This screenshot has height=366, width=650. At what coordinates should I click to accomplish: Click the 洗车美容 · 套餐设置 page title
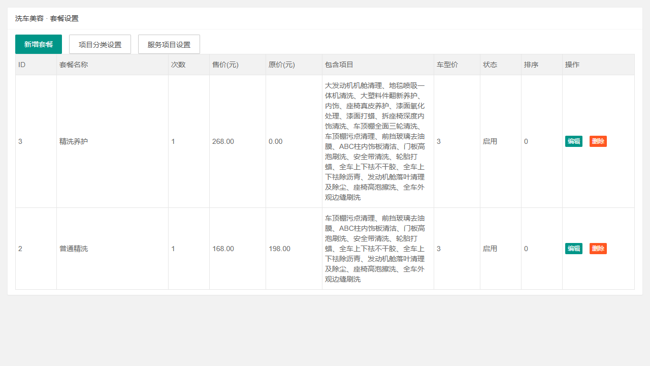click(47, 18)
